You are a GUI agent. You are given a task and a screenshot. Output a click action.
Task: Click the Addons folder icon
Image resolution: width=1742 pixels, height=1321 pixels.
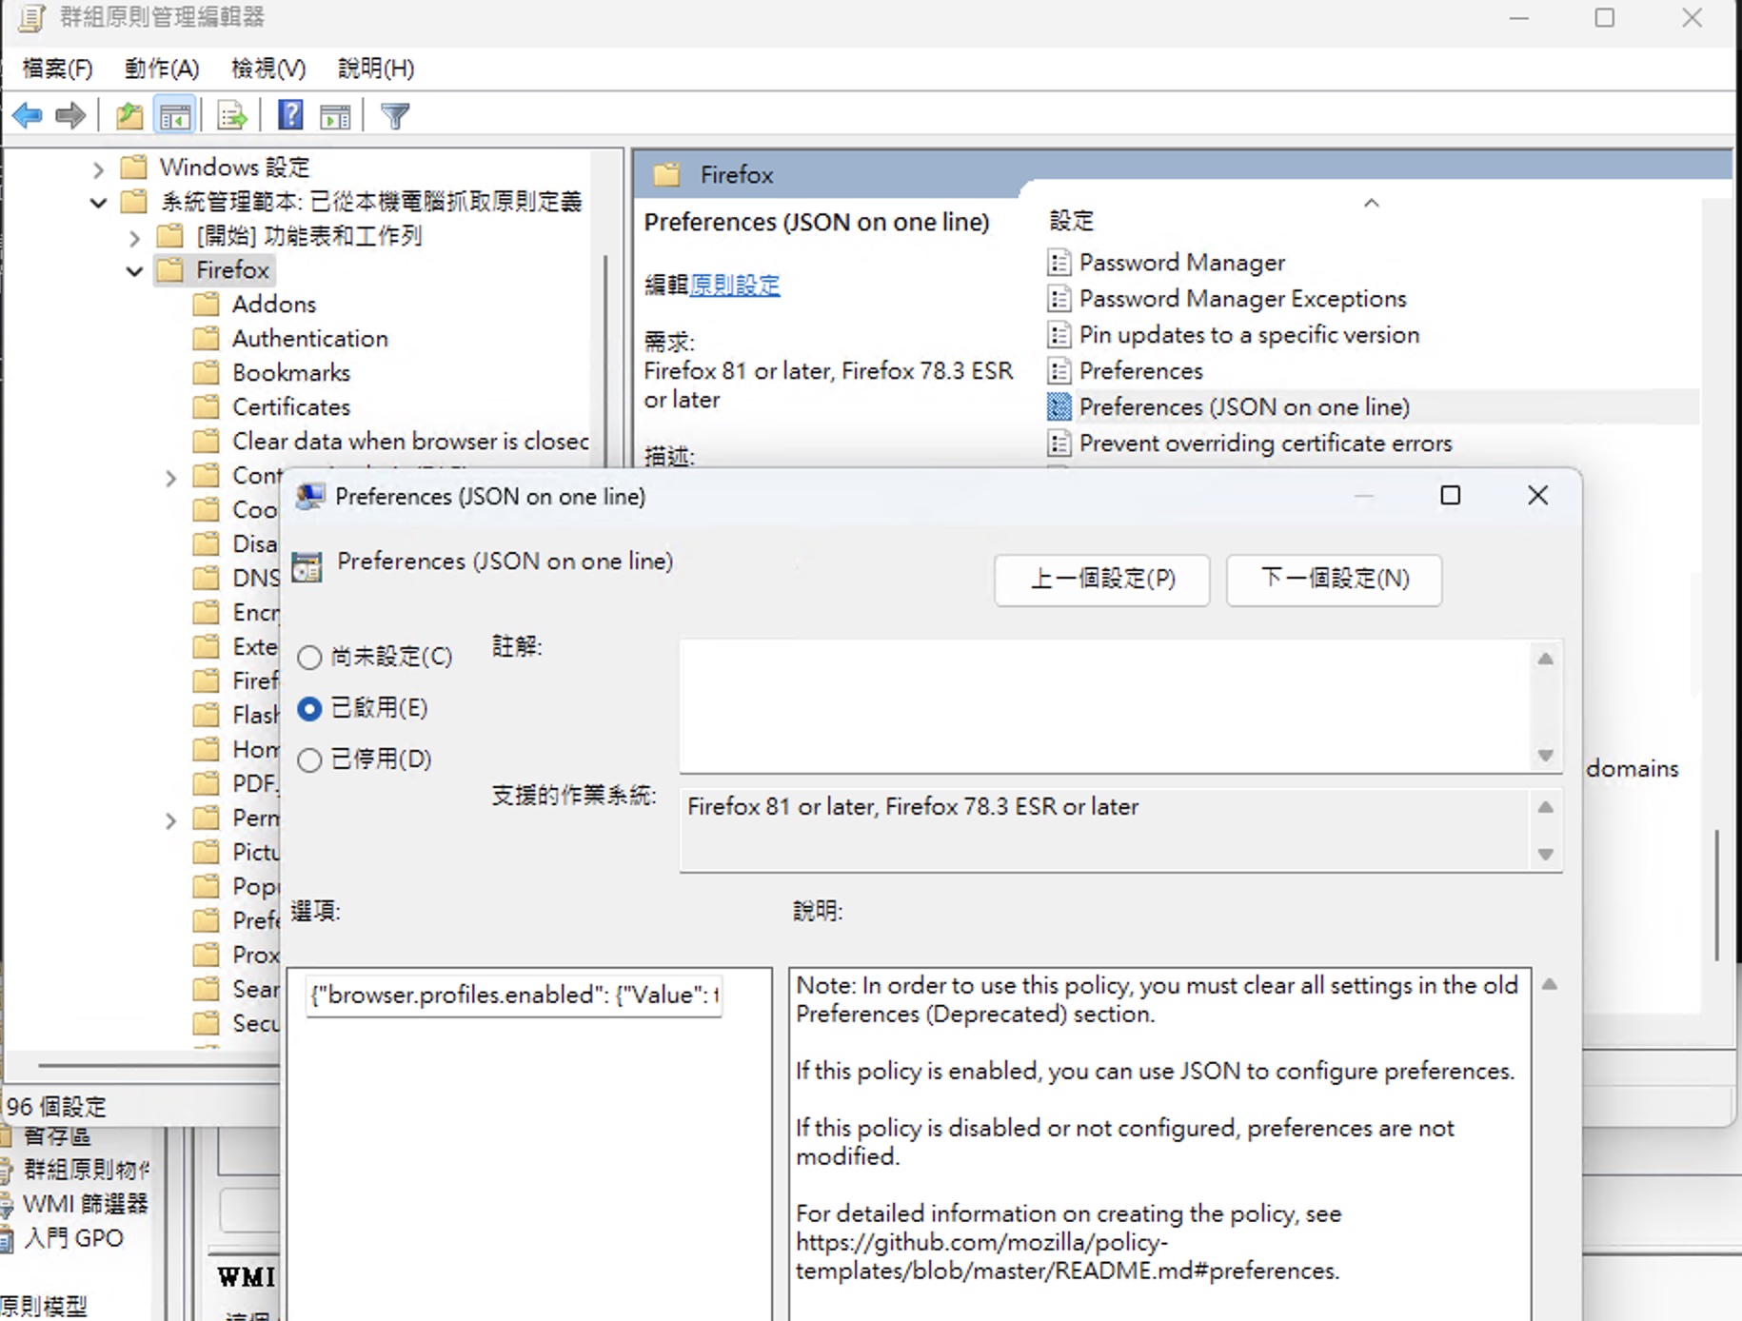206,305
